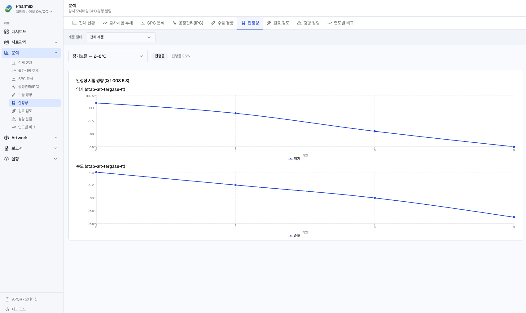Click the APQR clipboard icon
526x313 pixels.
tap(7, 299)
